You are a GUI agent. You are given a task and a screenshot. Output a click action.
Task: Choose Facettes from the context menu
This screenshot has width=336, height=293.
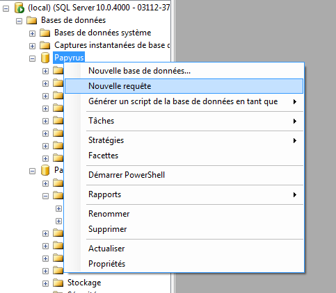point(184,156)
